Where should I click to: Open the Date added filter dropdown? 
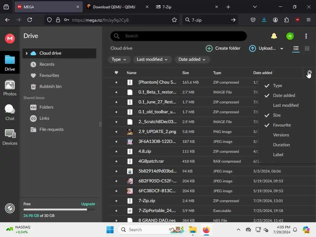click(192, 60)
